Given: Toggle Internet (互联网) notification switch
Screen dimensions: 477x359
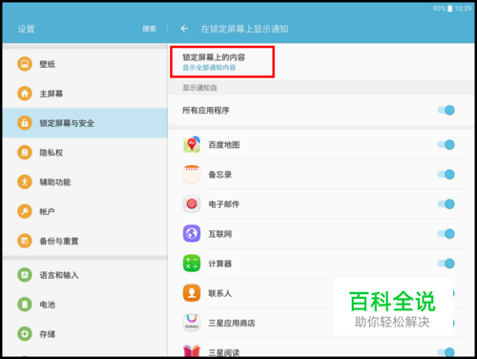Looking at the screenshot, I should click(x=446, y=234).
